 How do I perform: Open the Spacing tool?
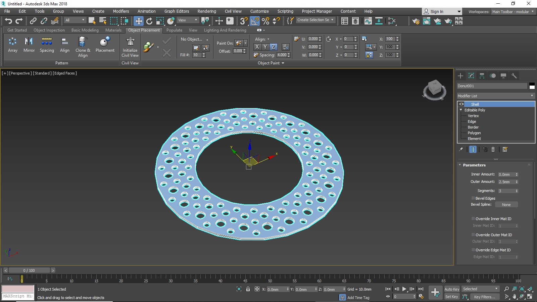47,45
